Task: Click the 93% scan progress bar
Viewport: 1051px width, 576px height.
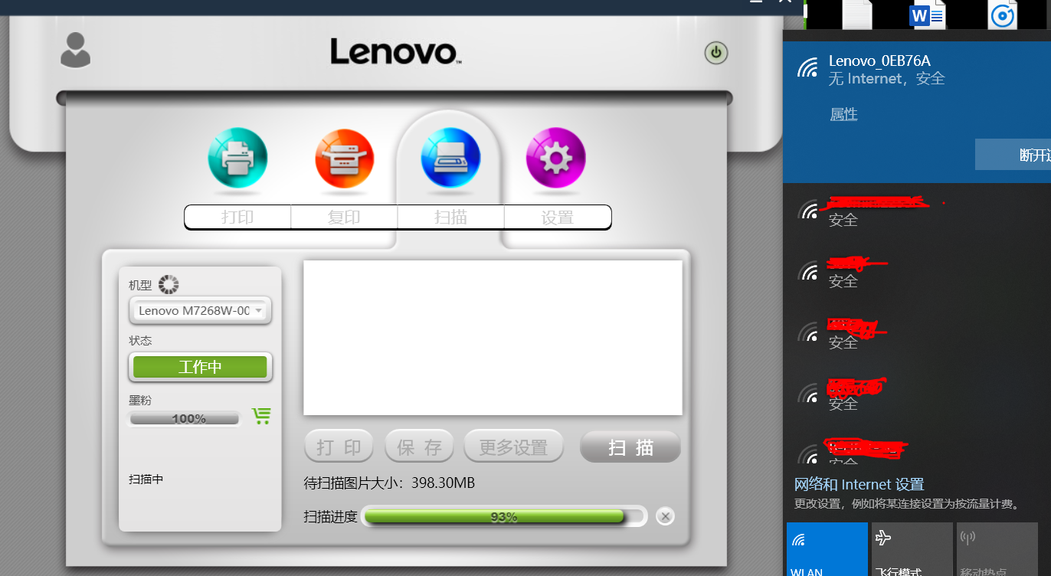Action: tap(504, 517)
